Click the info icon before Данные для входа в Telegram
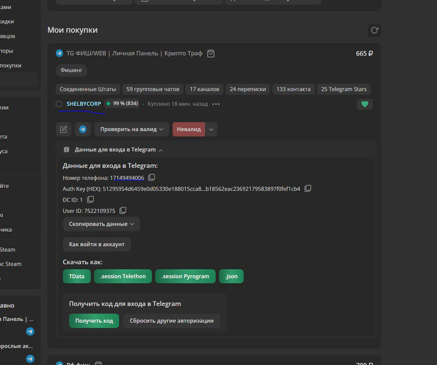Screen dimensions: 437x365 click(x=66, y=149)
